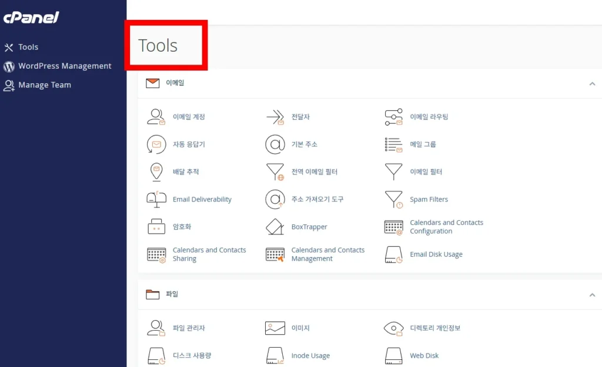602x367 pixels.
Task: Open Calendars and Contacts Management icon
Action: [275, 255]
